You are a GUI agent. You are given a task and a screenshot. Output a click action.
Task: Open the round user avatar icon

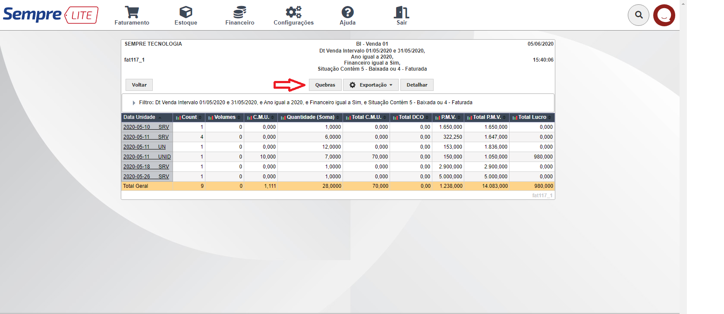click(x=664, y=15)
